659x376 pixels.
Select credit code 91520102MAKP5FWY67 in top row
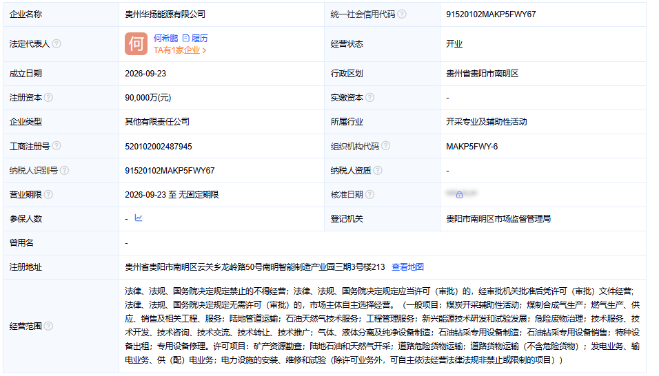pyautogui.click(x=491, y=14)
